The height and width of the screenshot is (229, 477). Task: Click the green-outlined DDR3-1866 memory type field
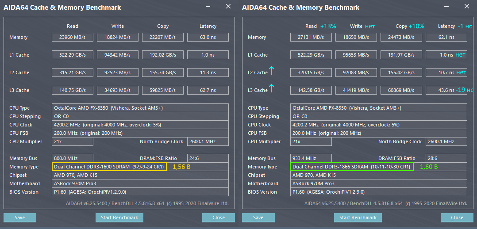(x=351, y=167)
